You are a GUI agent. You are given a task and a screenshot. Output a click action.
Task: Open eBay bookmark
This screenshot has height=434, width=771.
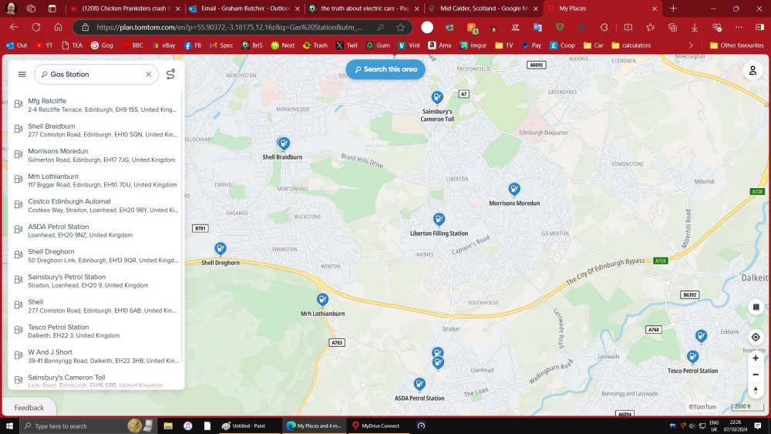point(163,45)
